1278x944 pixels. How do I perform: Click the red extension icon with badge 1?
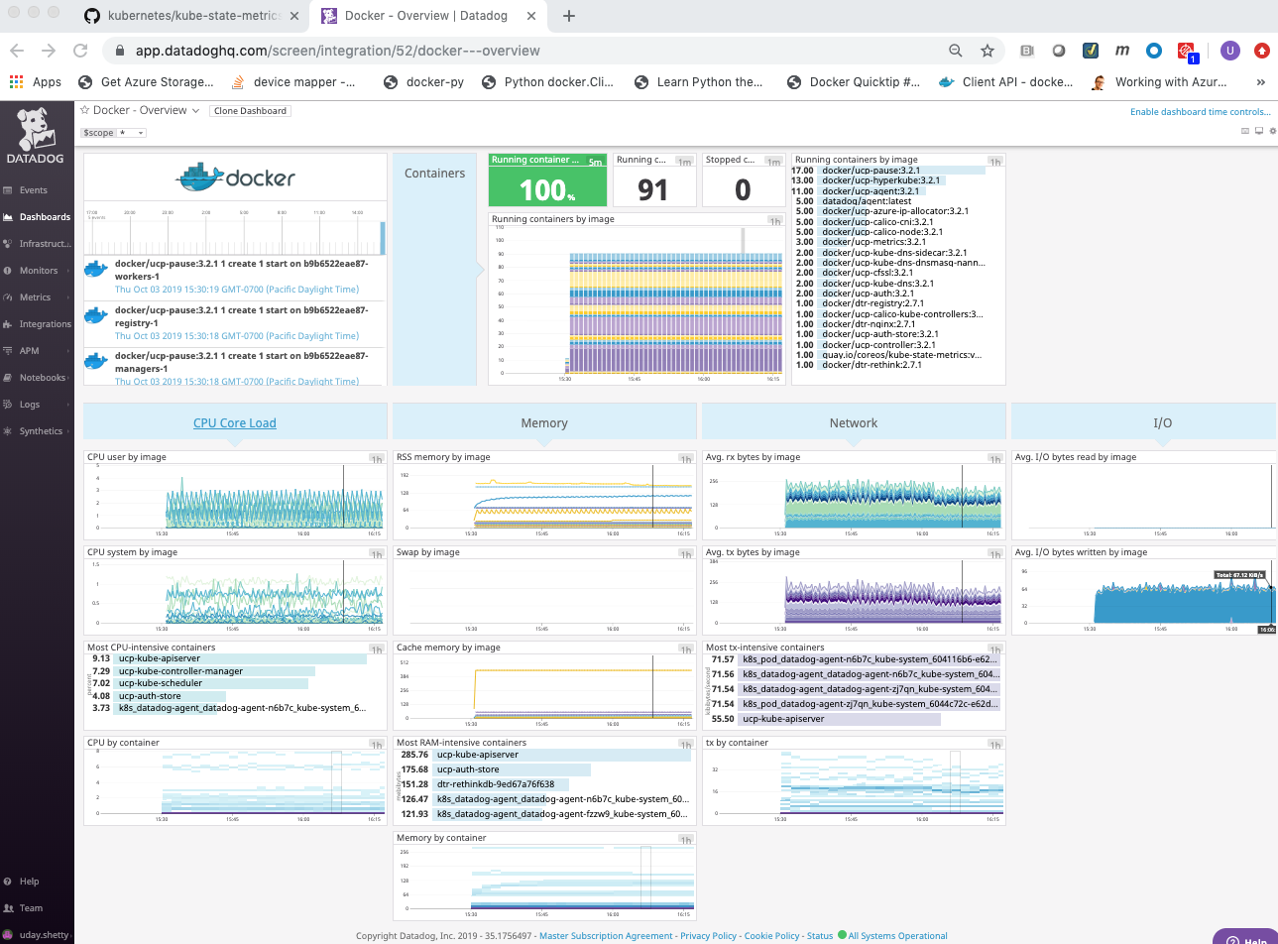1187,52
